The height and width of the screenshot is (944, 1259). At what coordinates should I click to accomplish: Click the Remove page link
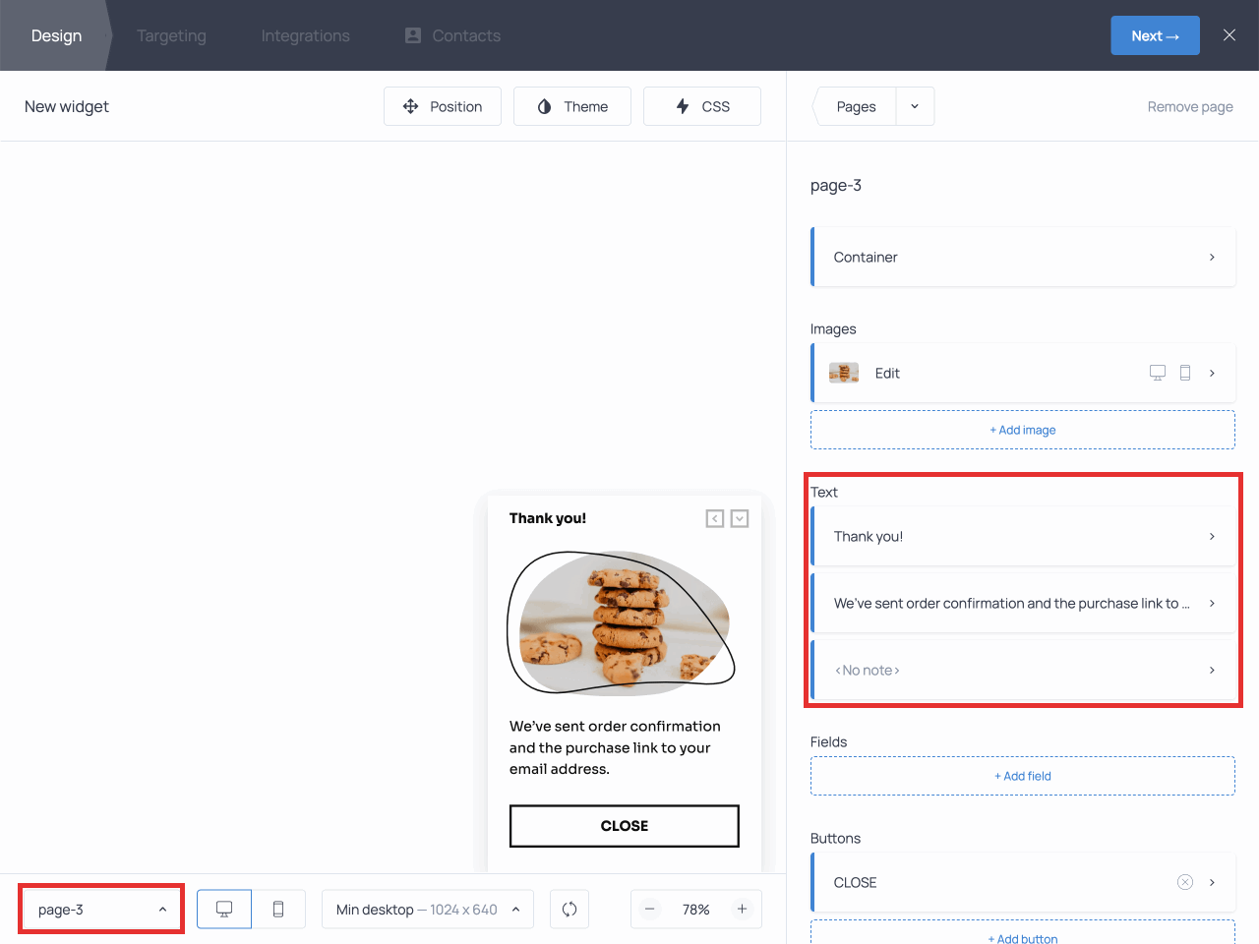pos(1190,106)
